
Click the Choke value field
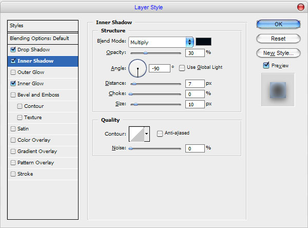pyautogui.click(x=195, y=94)
